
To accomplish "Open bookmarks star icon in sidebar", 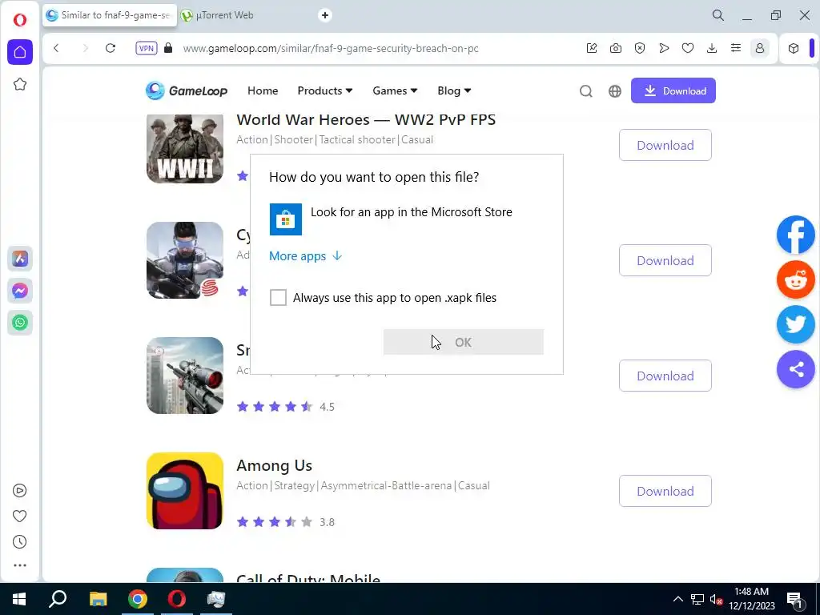I will [20, 84].
